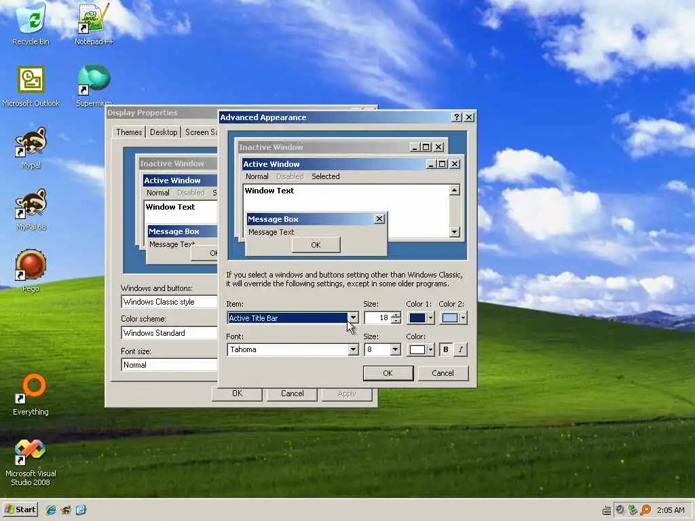Click the Active Window preview maximize button
Image resolution: width=695 pixels, height=521 pixels.
point(442,164)
